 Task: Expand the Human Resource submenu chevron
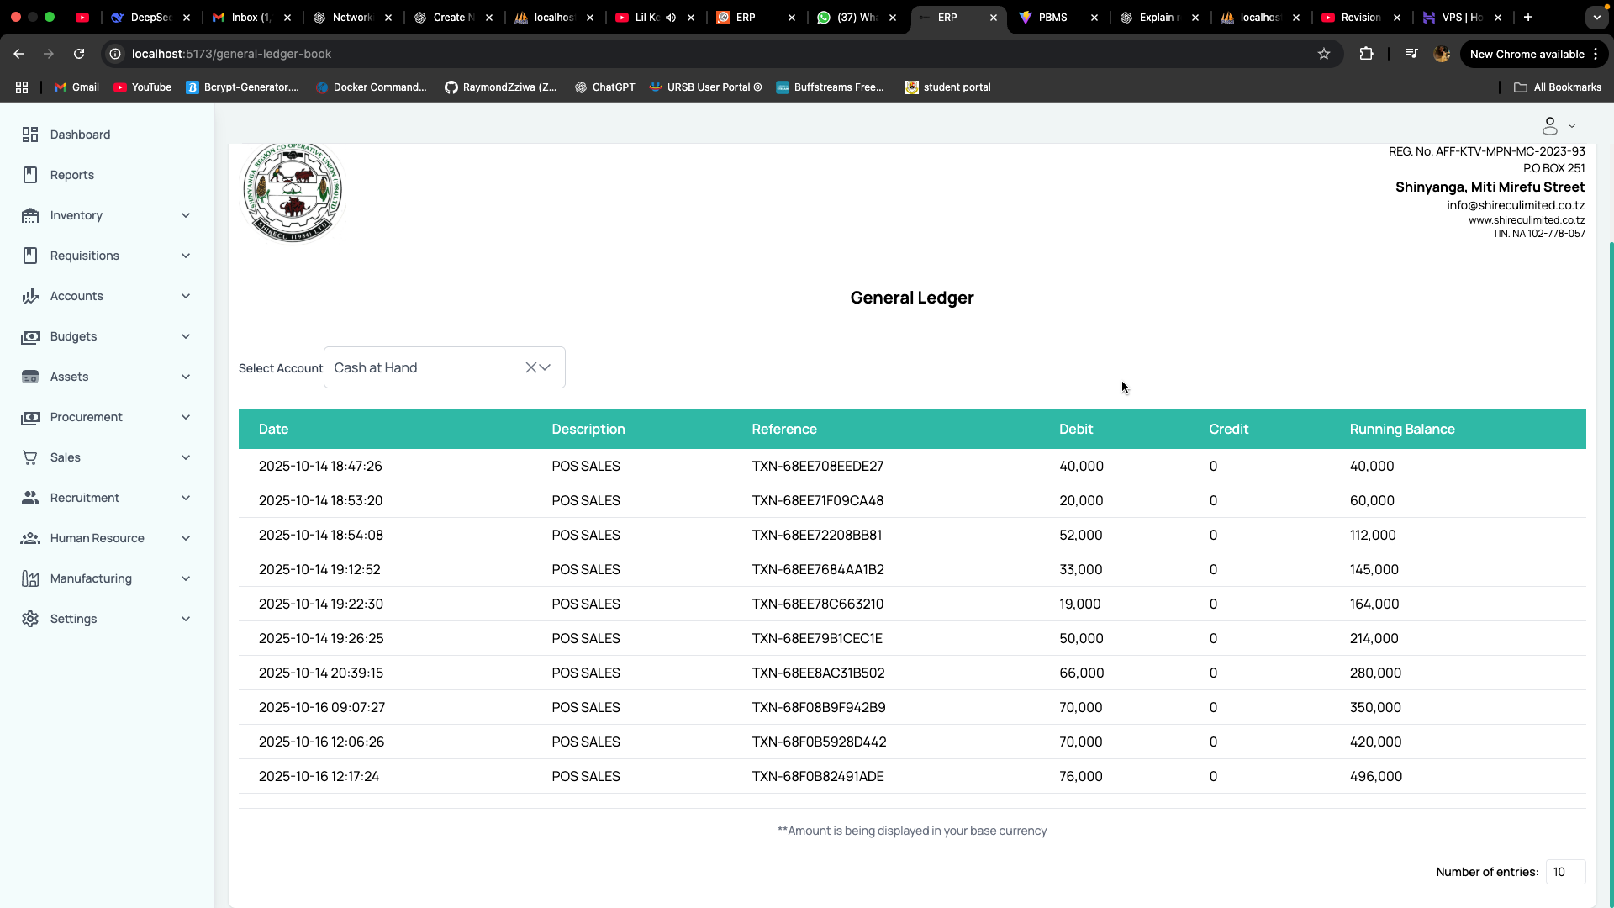pyautogui.click(x=186, y=538)
